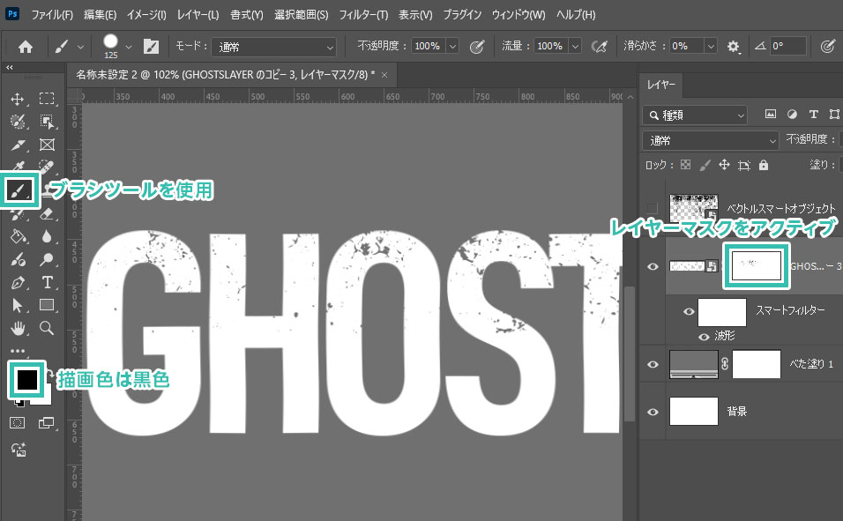Screen dimensions: 843x521
Task: Filter layers by type layers
Action: click(x=813, y=114)
